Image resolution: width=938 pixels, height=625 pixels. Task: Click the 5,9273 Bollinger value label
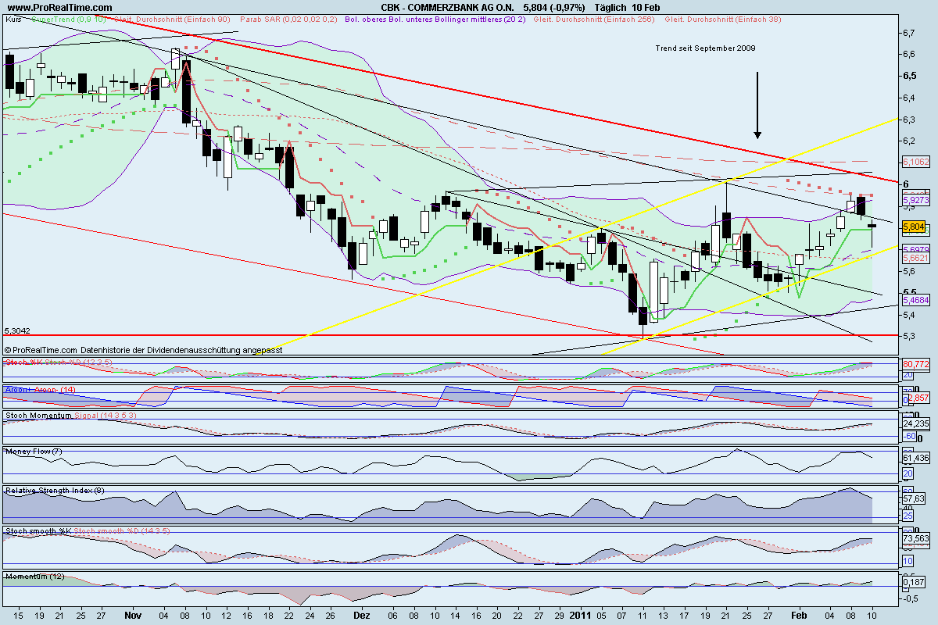pos(915,199)
